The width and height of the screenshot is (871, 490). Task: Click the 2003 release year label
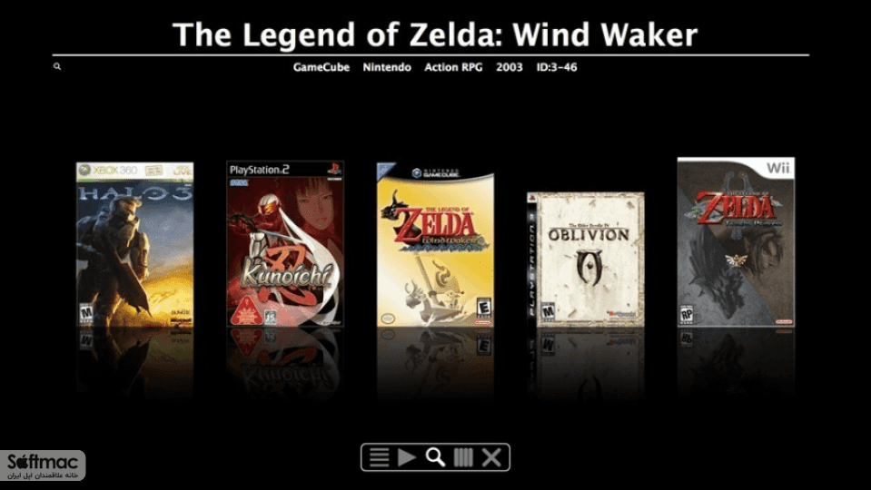click(509, 67)
